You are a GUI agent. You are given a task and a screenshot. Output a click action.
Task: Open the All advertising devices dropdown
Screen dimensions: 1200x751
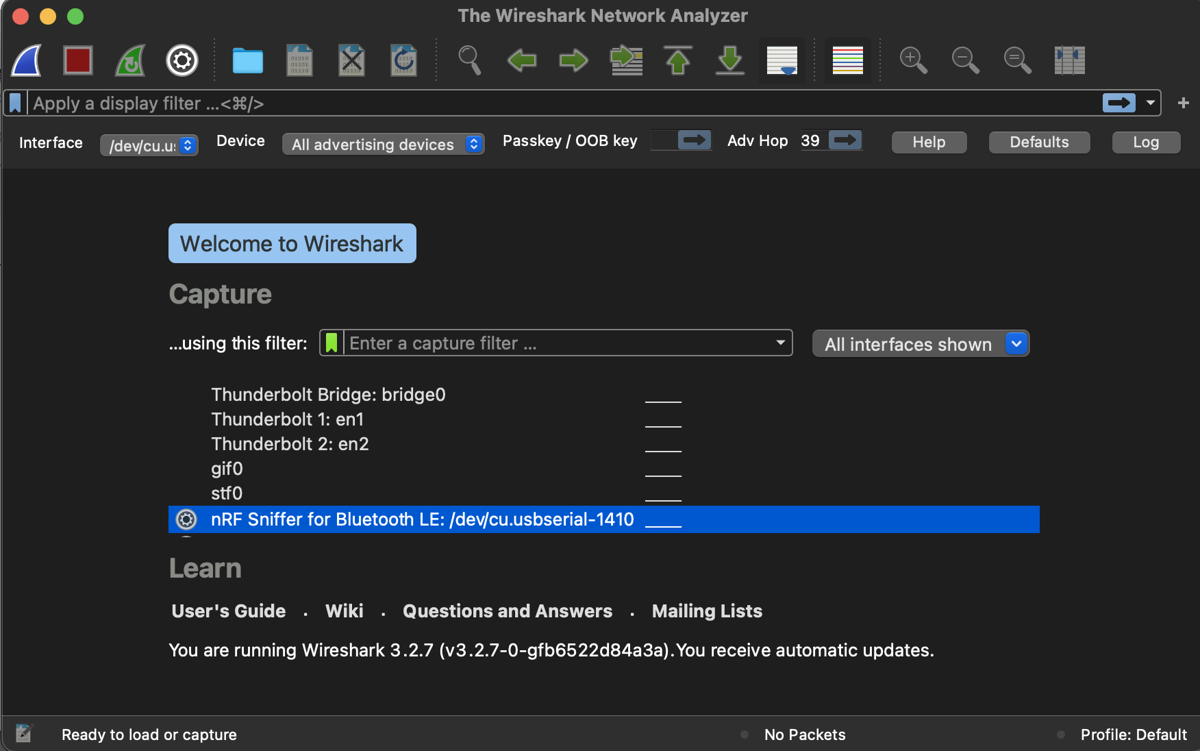point(384,145)
